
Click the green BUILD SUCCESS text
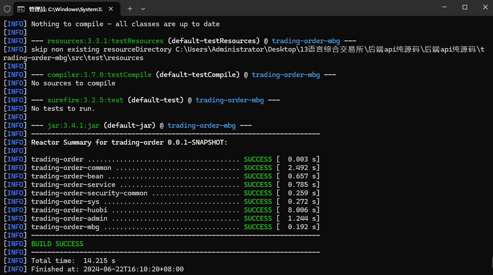57,244
